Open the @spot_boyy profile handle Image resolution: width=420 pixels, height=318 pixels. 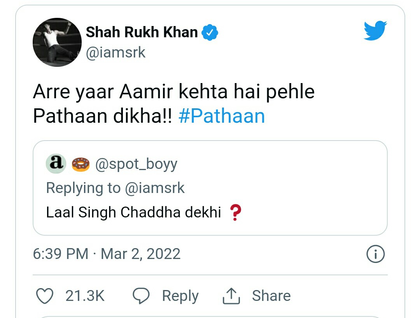pyautogui.click(x=136, y=164)
